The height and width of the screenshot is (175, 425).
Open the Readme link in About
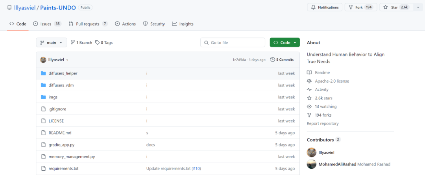(322, 72)
